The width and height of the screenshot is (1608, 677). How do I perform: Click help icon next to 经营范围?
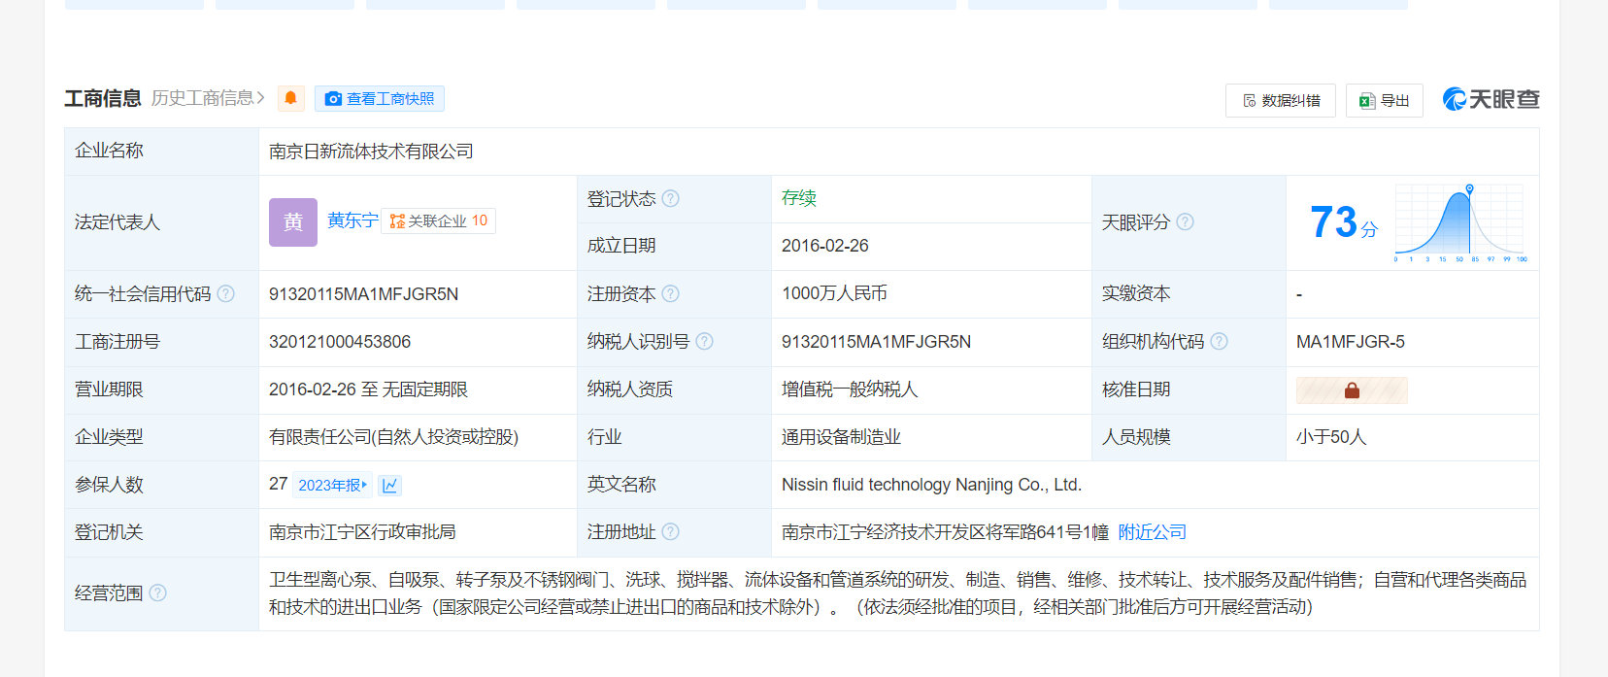point(157,592)
